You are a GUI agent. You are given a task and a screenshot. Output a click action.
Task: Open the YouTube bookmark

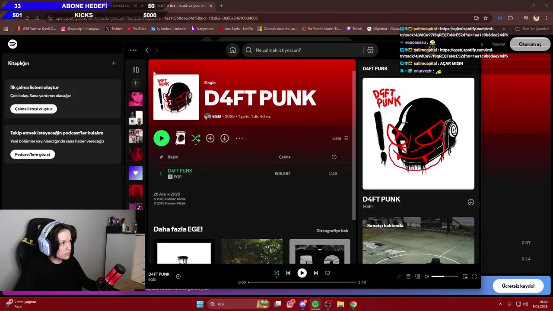(137, 29)
